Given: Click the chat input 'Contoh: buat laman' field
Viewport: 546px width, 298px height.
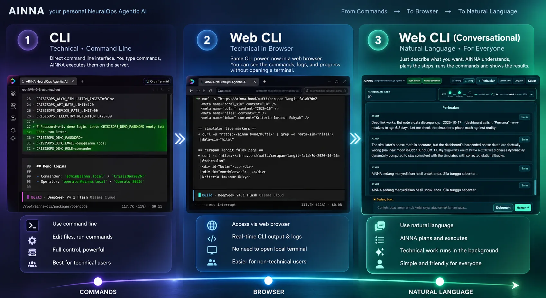Looking at the screenshot, I should pyautogui.click(x=433, y=208).
